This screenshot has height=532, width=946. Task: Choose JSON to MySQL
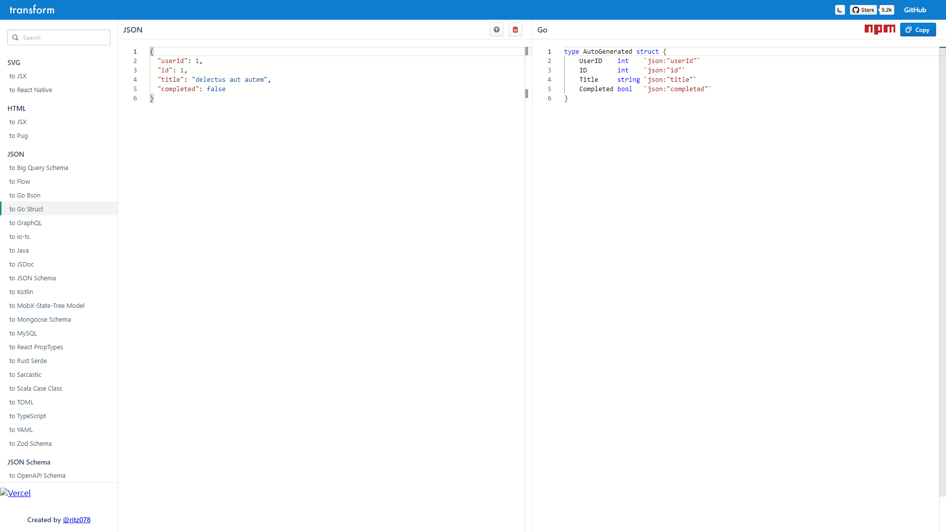pos(59,333)
